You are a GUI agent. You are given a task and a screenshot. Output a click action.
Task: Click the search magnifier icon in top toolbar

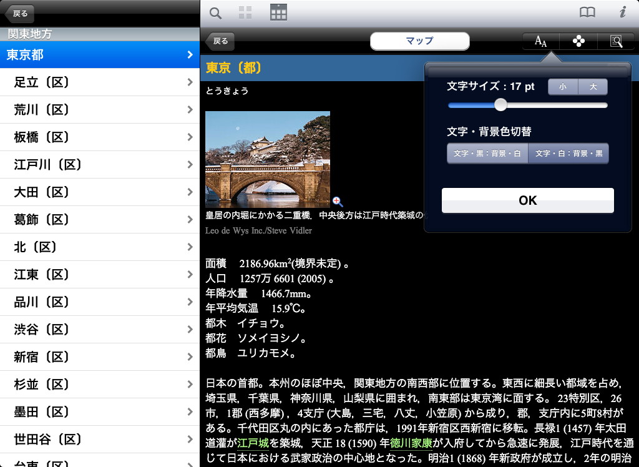tap(215, 12)
